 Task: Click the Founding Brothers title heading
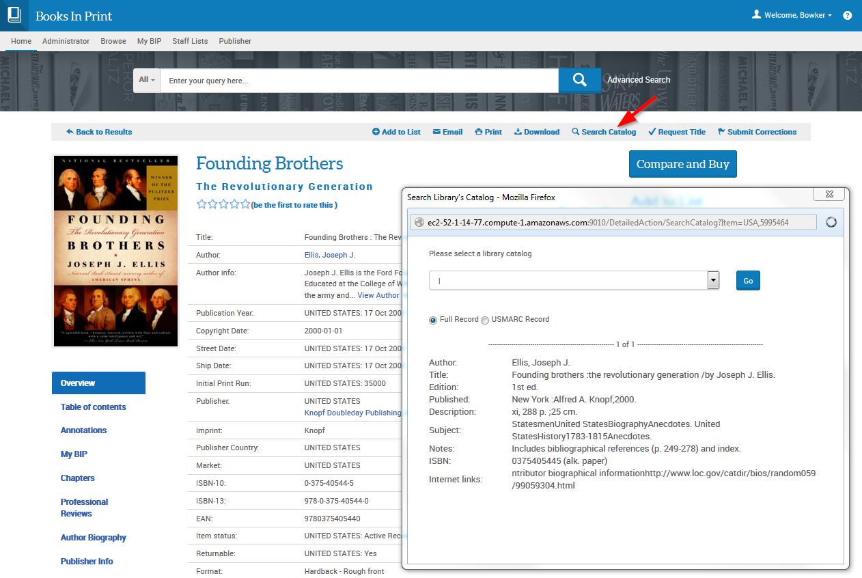270,164
